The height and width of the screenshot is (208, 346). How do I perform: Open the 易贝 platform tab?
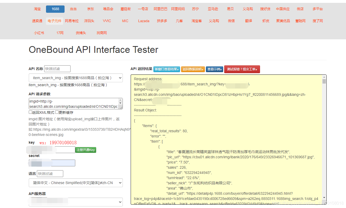[230, 9]
